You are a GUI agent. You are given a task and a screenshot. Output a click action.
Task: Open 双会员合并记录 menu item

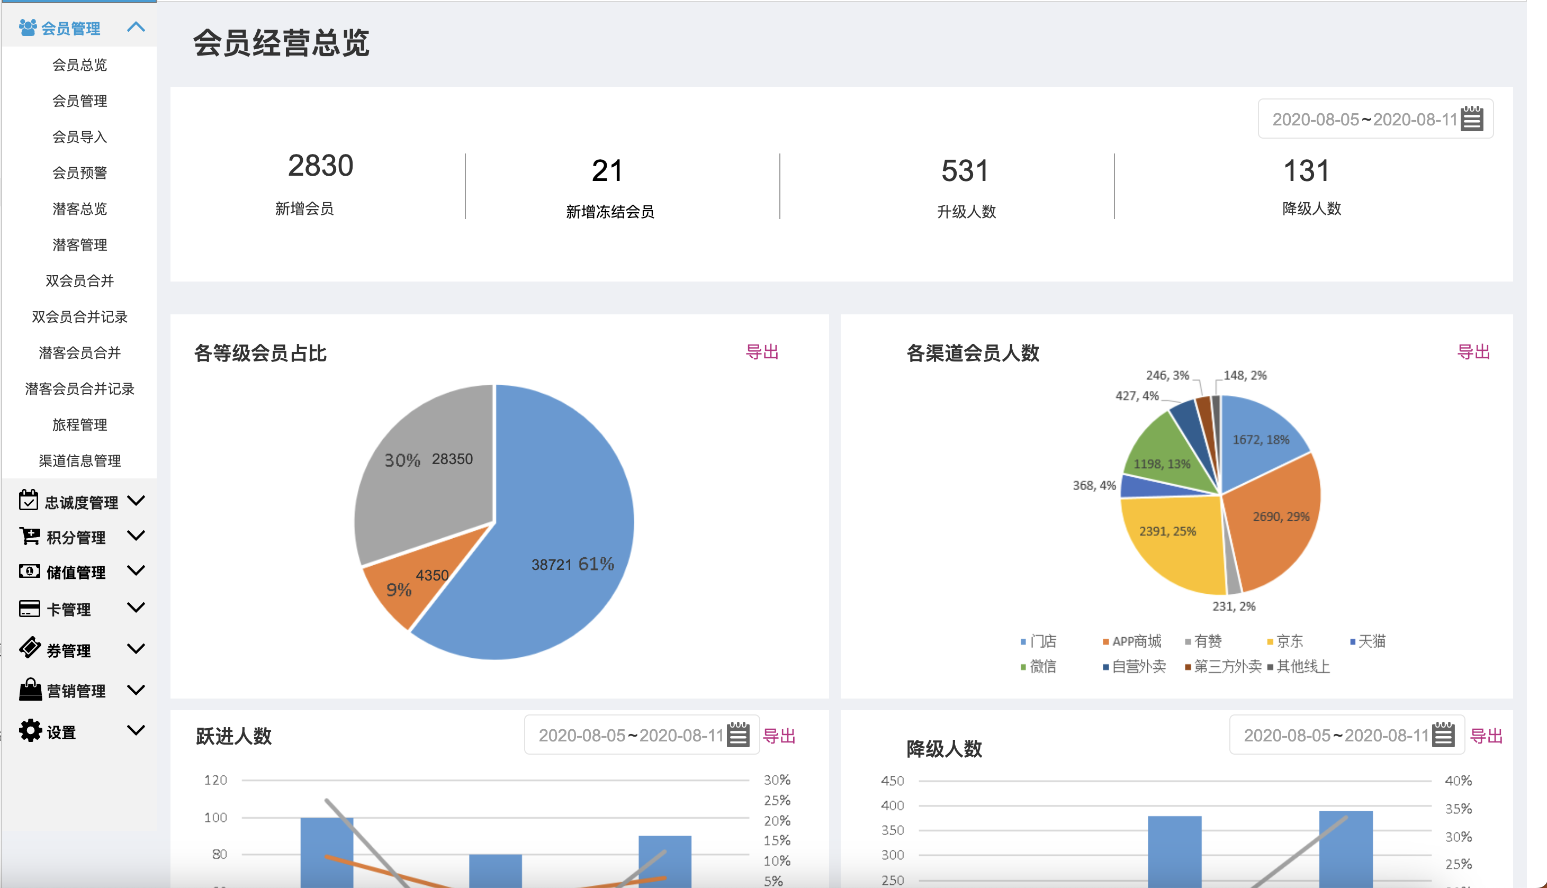tap(79, 316)
